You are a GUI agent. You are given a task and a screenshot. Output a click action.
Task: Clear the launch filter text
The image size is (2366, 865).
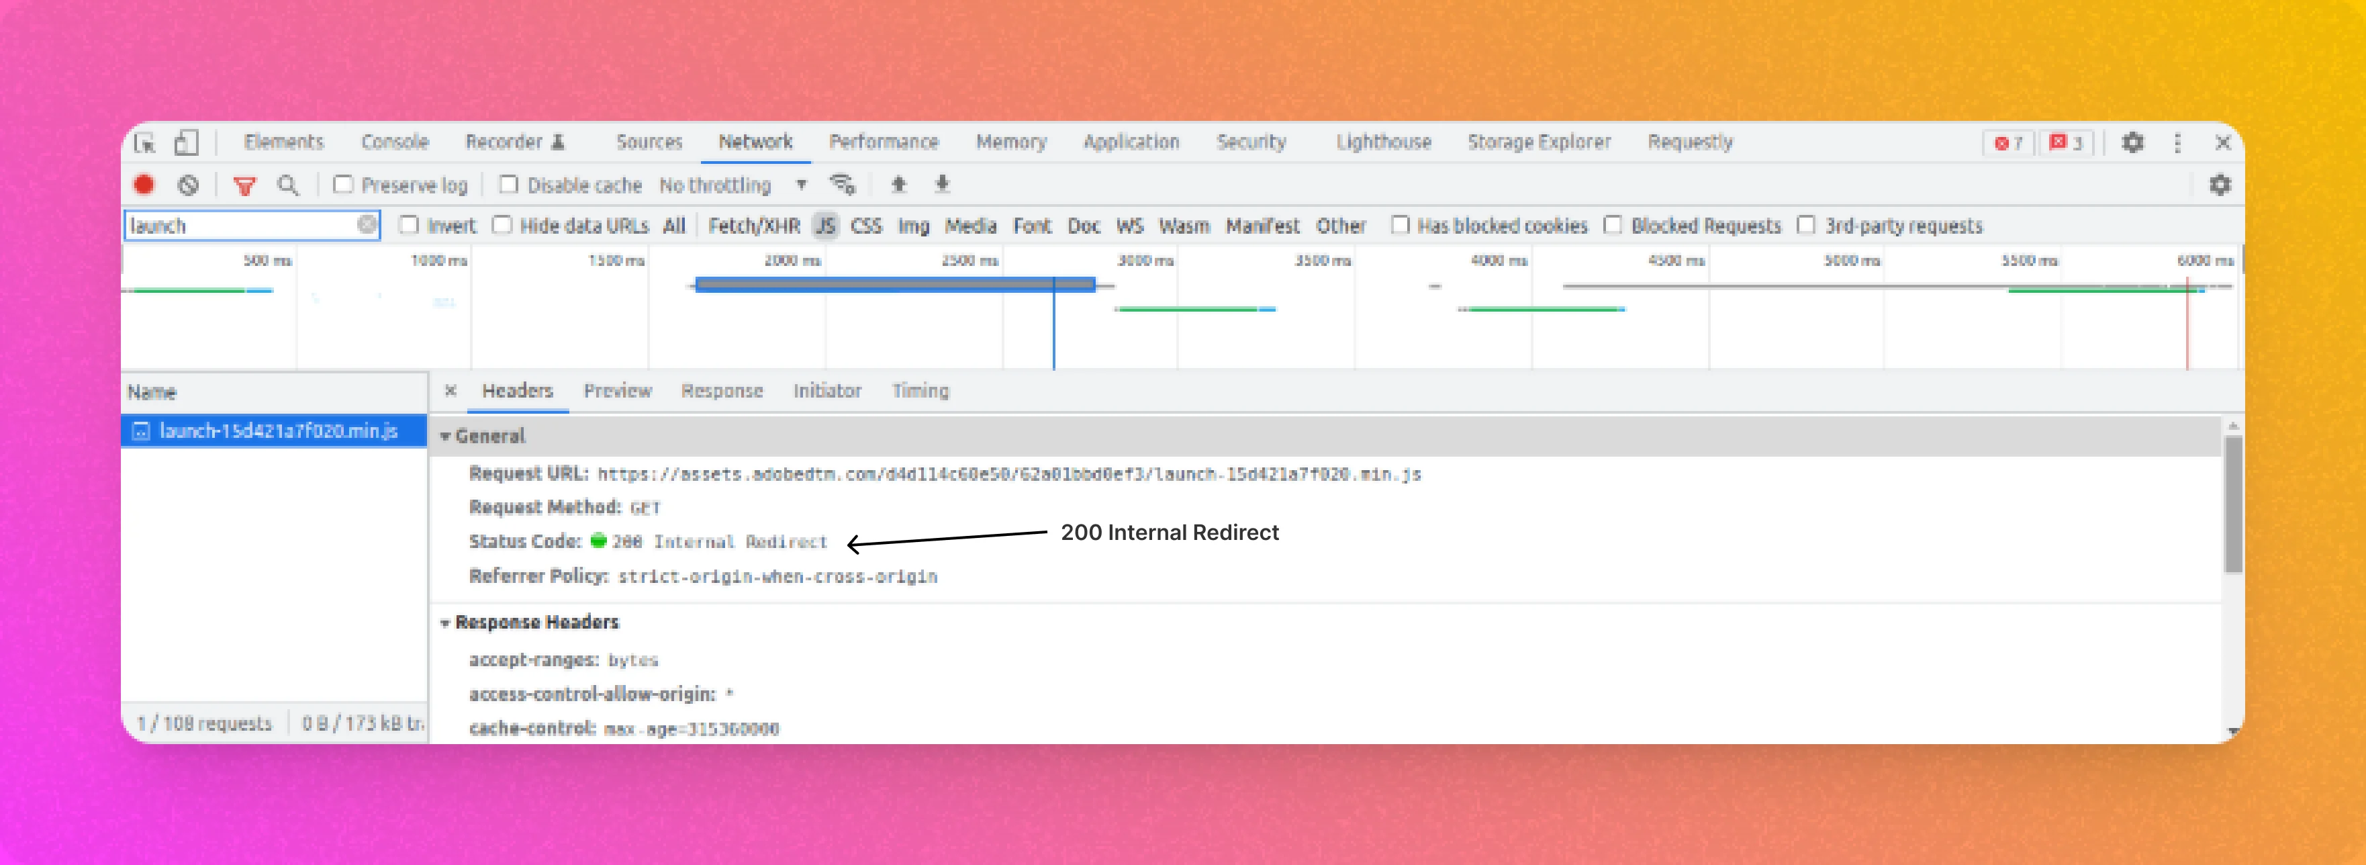tap(367, 225)
